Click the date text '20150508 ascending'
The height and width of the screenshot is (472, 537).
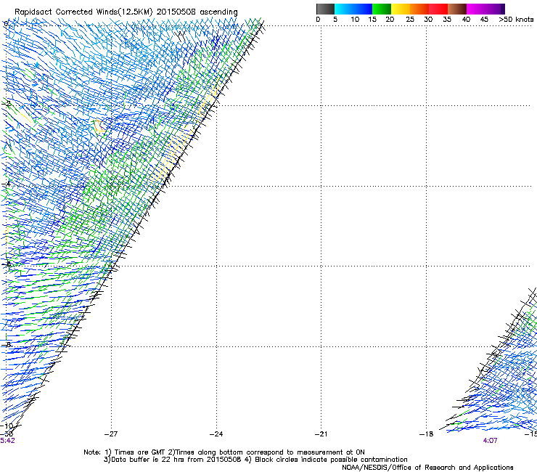click(197, 12)
